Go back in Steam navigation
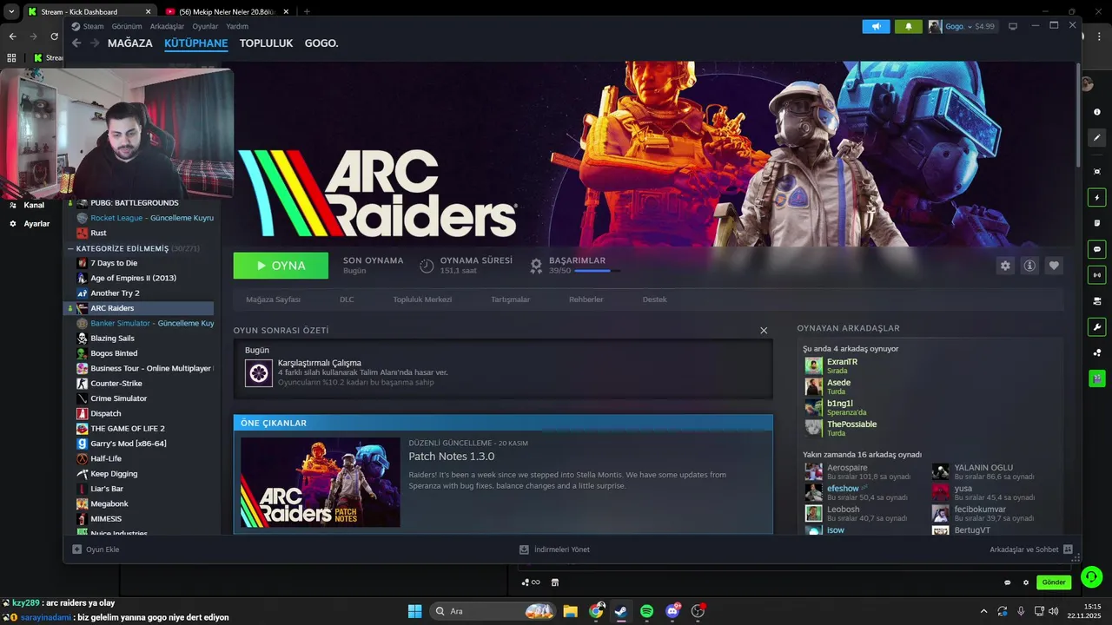The height and width of the screenshot is (625, 1112). [76, 43]
